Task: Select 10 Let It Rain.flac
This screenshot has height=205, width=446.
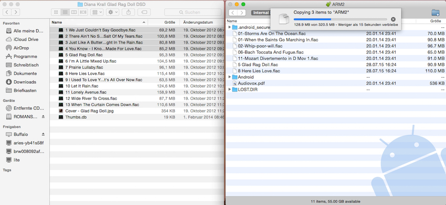Action: 137,86
